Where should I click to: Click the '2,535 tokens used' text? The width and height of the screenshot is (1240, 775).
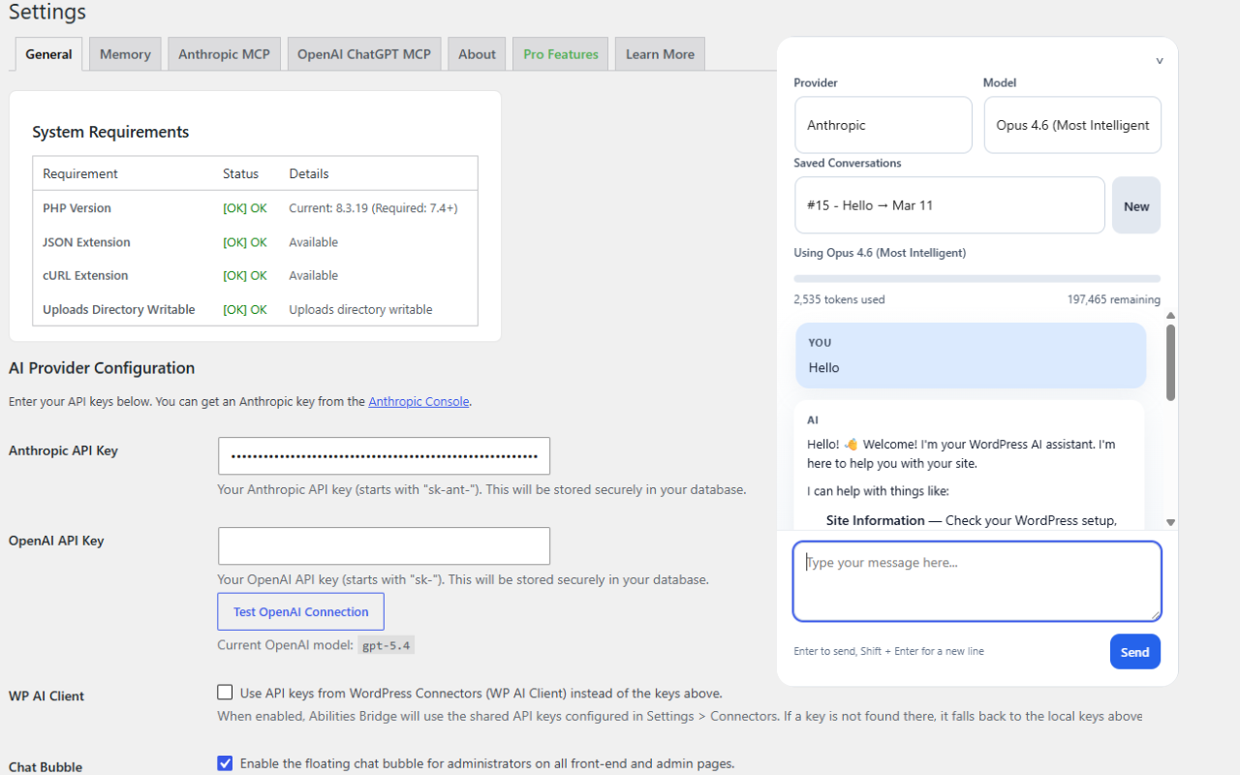coord(839,299)
